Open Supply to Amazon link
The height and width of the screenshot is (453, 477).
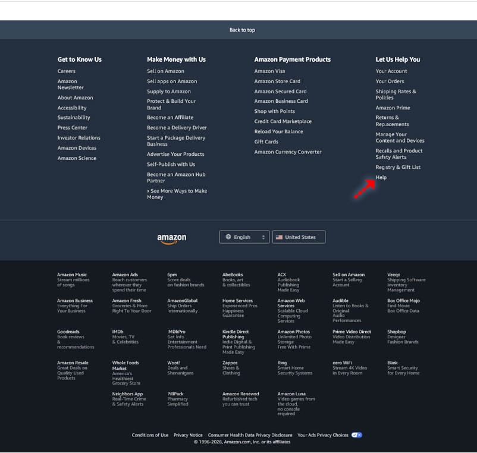[x=169, y=92]
